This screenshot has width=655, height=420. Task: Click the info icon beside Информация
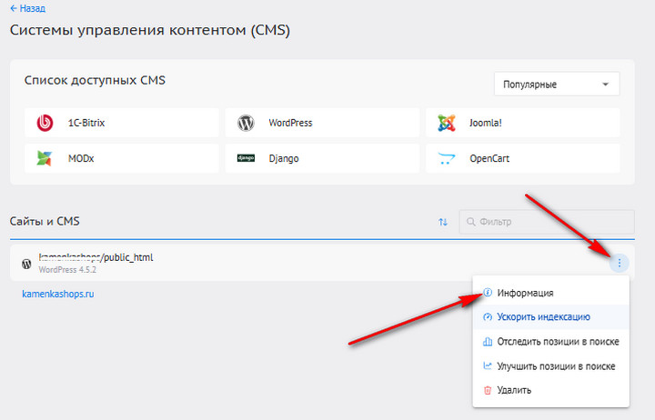(488, 292)
